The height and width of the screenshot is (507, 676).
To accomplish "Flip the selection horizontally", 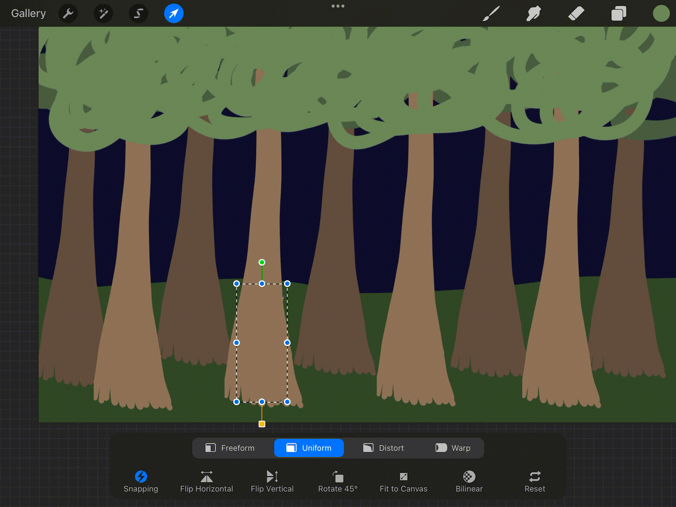I will [207, 482].
